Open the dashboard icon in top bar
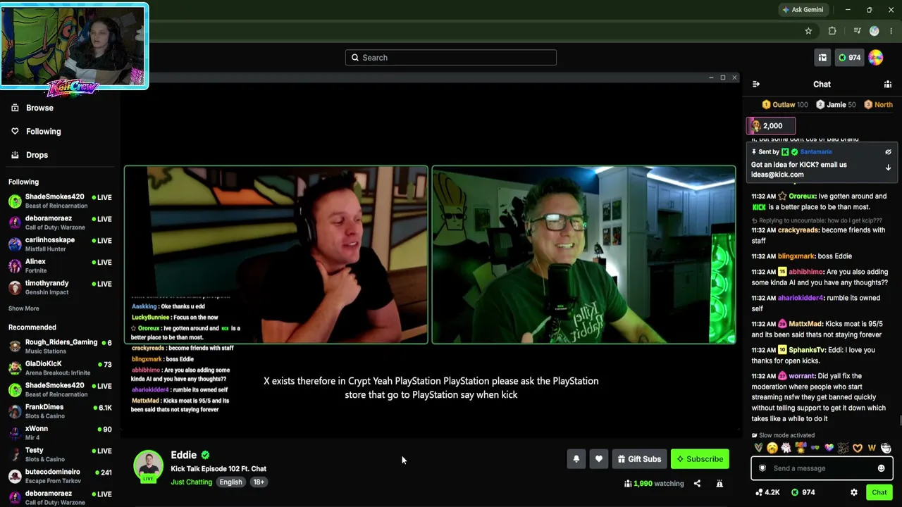This screenshot has width=902, height=507. (822, 58)
